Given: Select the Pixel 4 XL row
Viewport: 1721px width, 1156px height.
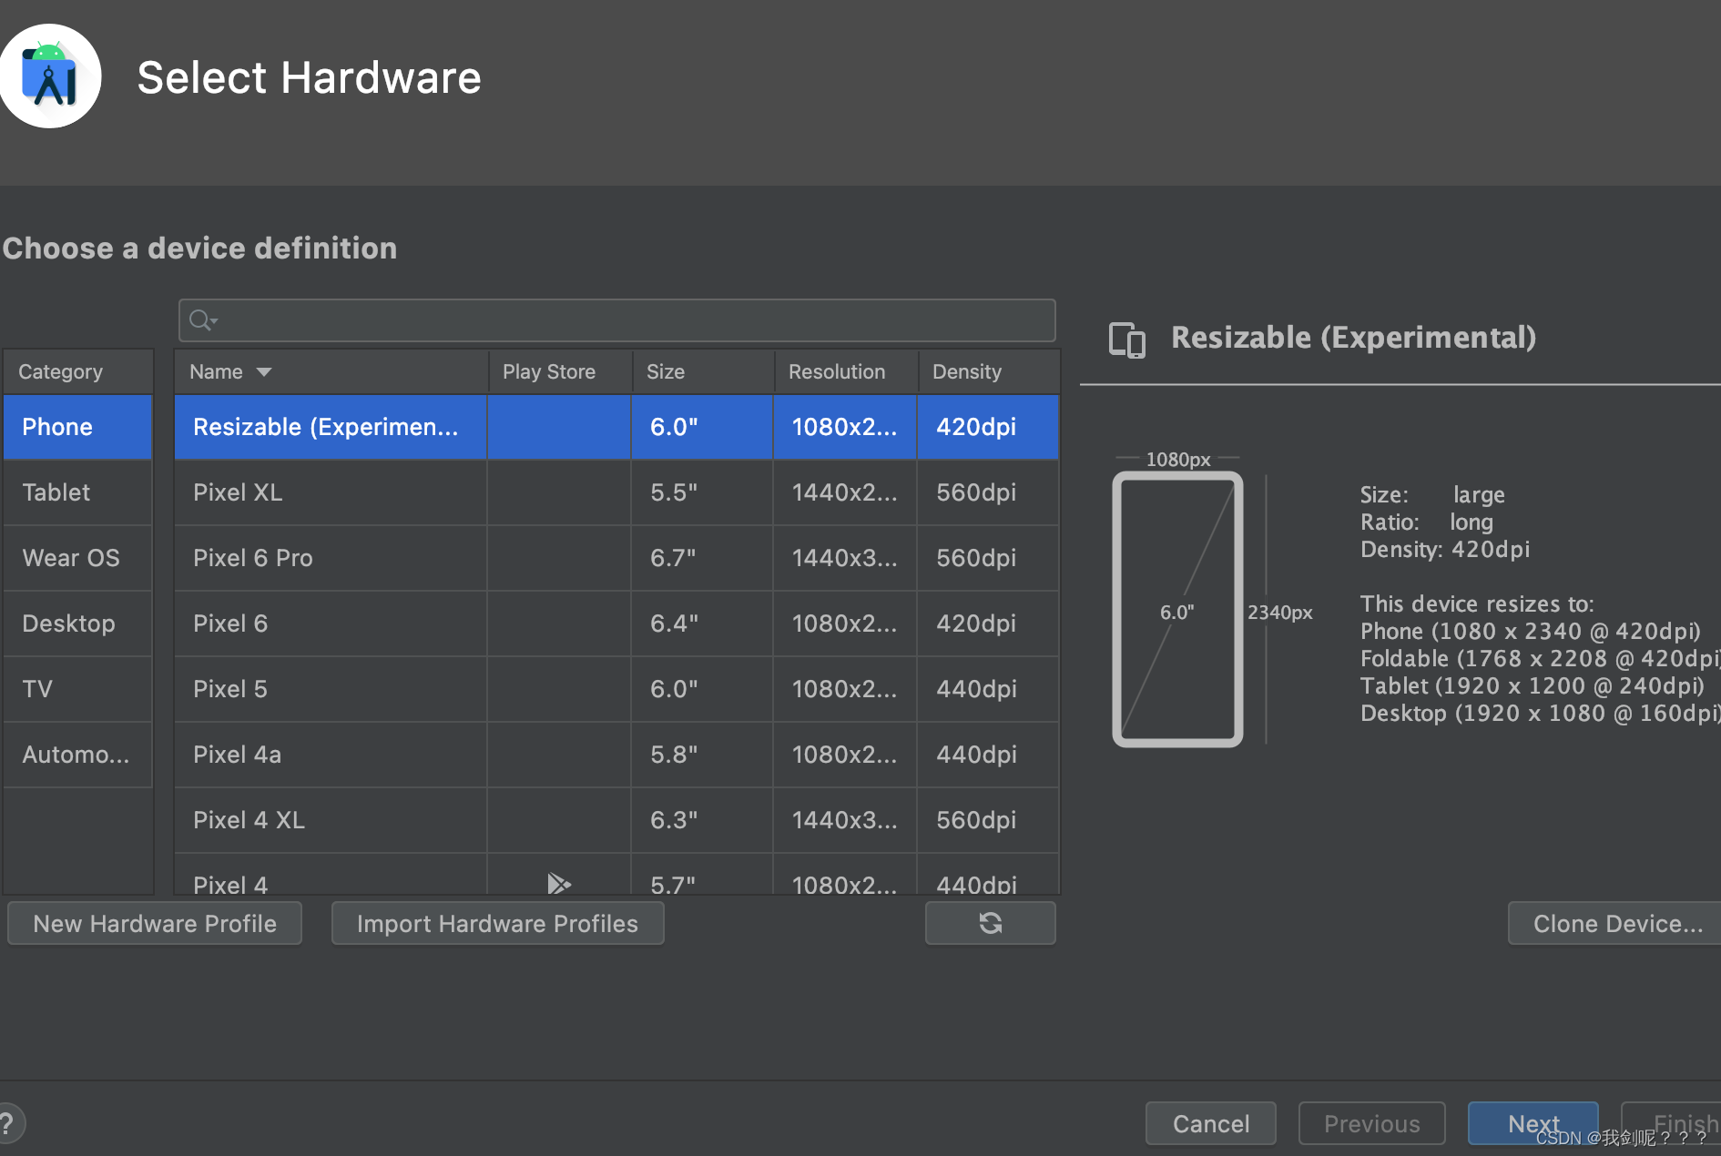Looking at the screenshot, I should tap(616, 820).
